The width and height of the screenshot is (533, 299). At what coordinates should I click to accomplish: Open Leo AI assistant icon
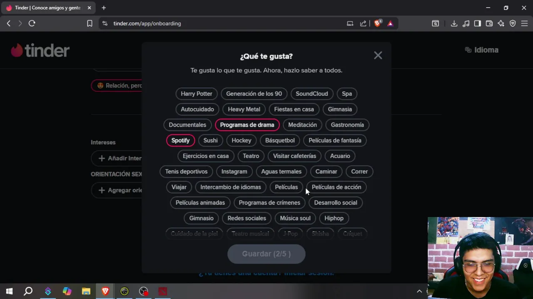[501, 24]
